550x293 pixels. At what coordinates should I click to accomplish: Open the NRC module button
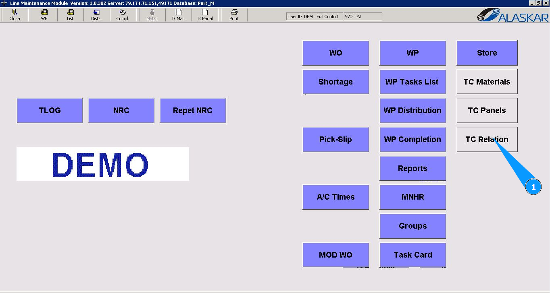[121, 110]
